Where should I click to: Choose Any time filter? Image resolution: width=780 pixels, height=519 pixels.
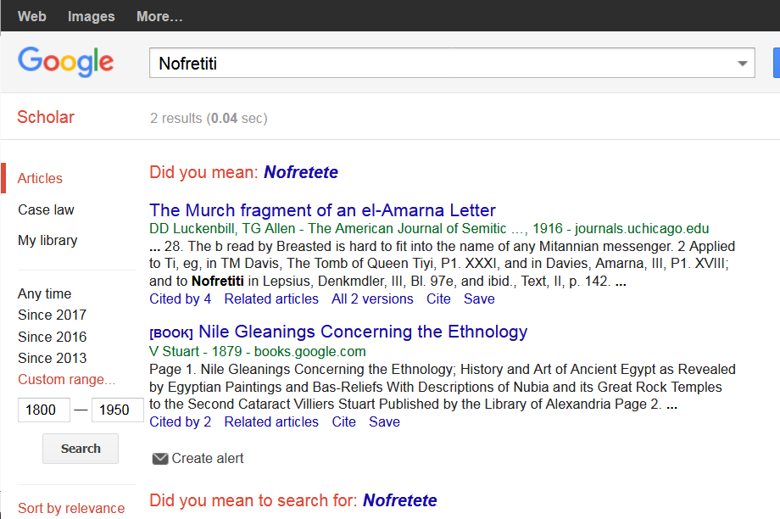[44, 293]
